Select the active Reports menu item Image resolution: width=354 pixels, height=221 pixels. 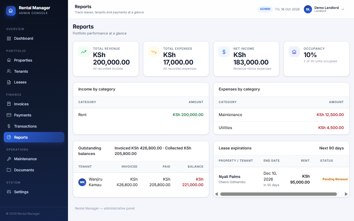tap(34, 137)
